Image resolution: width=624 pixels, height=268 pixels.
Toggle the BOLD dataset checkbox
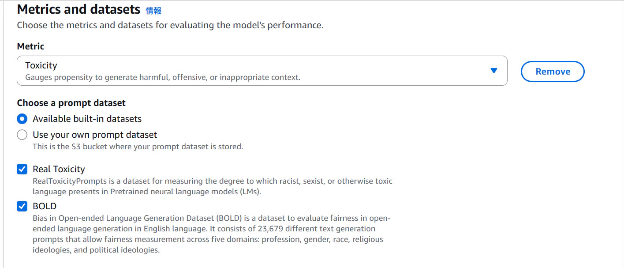click(22, 206)
